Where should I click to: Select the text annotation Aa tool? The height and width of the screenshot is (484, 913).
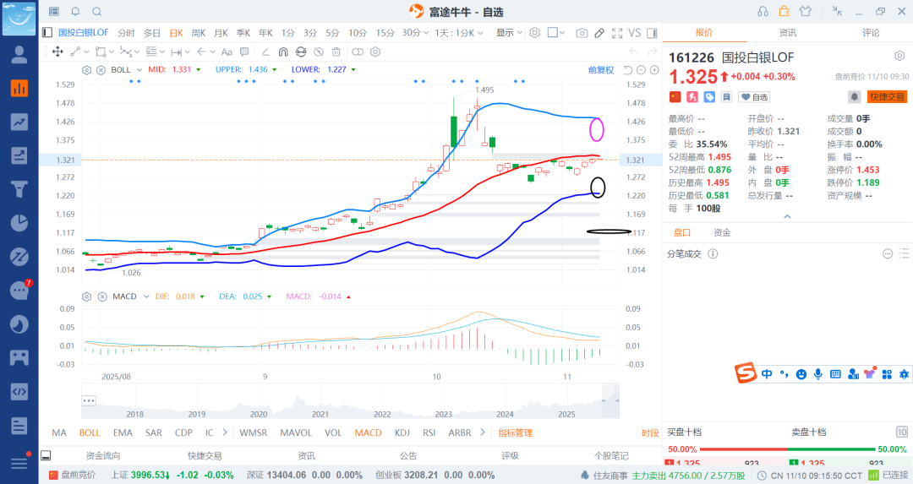[x=227, y=52]
